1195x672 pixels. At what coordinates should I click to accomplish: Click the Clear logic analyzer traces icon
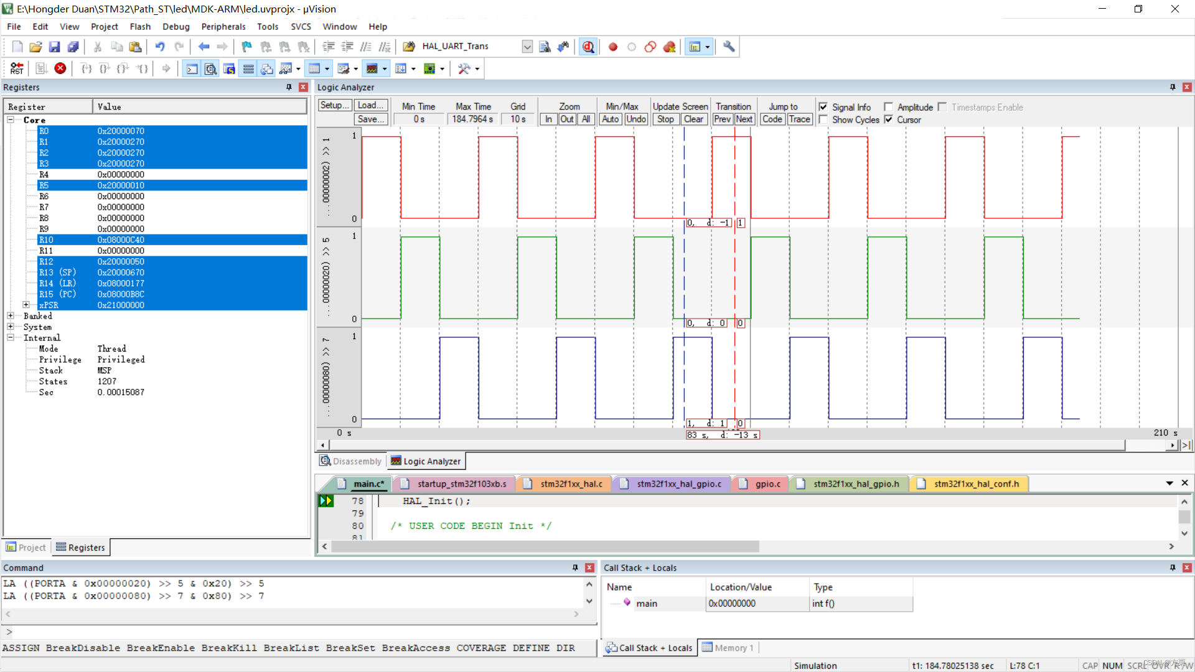[693, 119]
